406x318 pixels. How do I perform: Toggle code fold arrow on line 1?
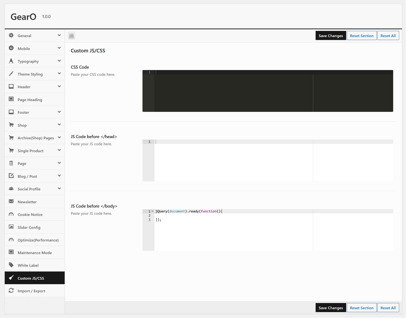pos(153,211)
